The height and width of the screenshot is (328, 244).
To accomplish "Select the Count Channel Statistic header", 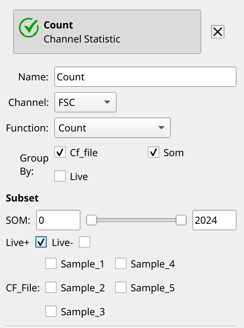I will [107, 32].
